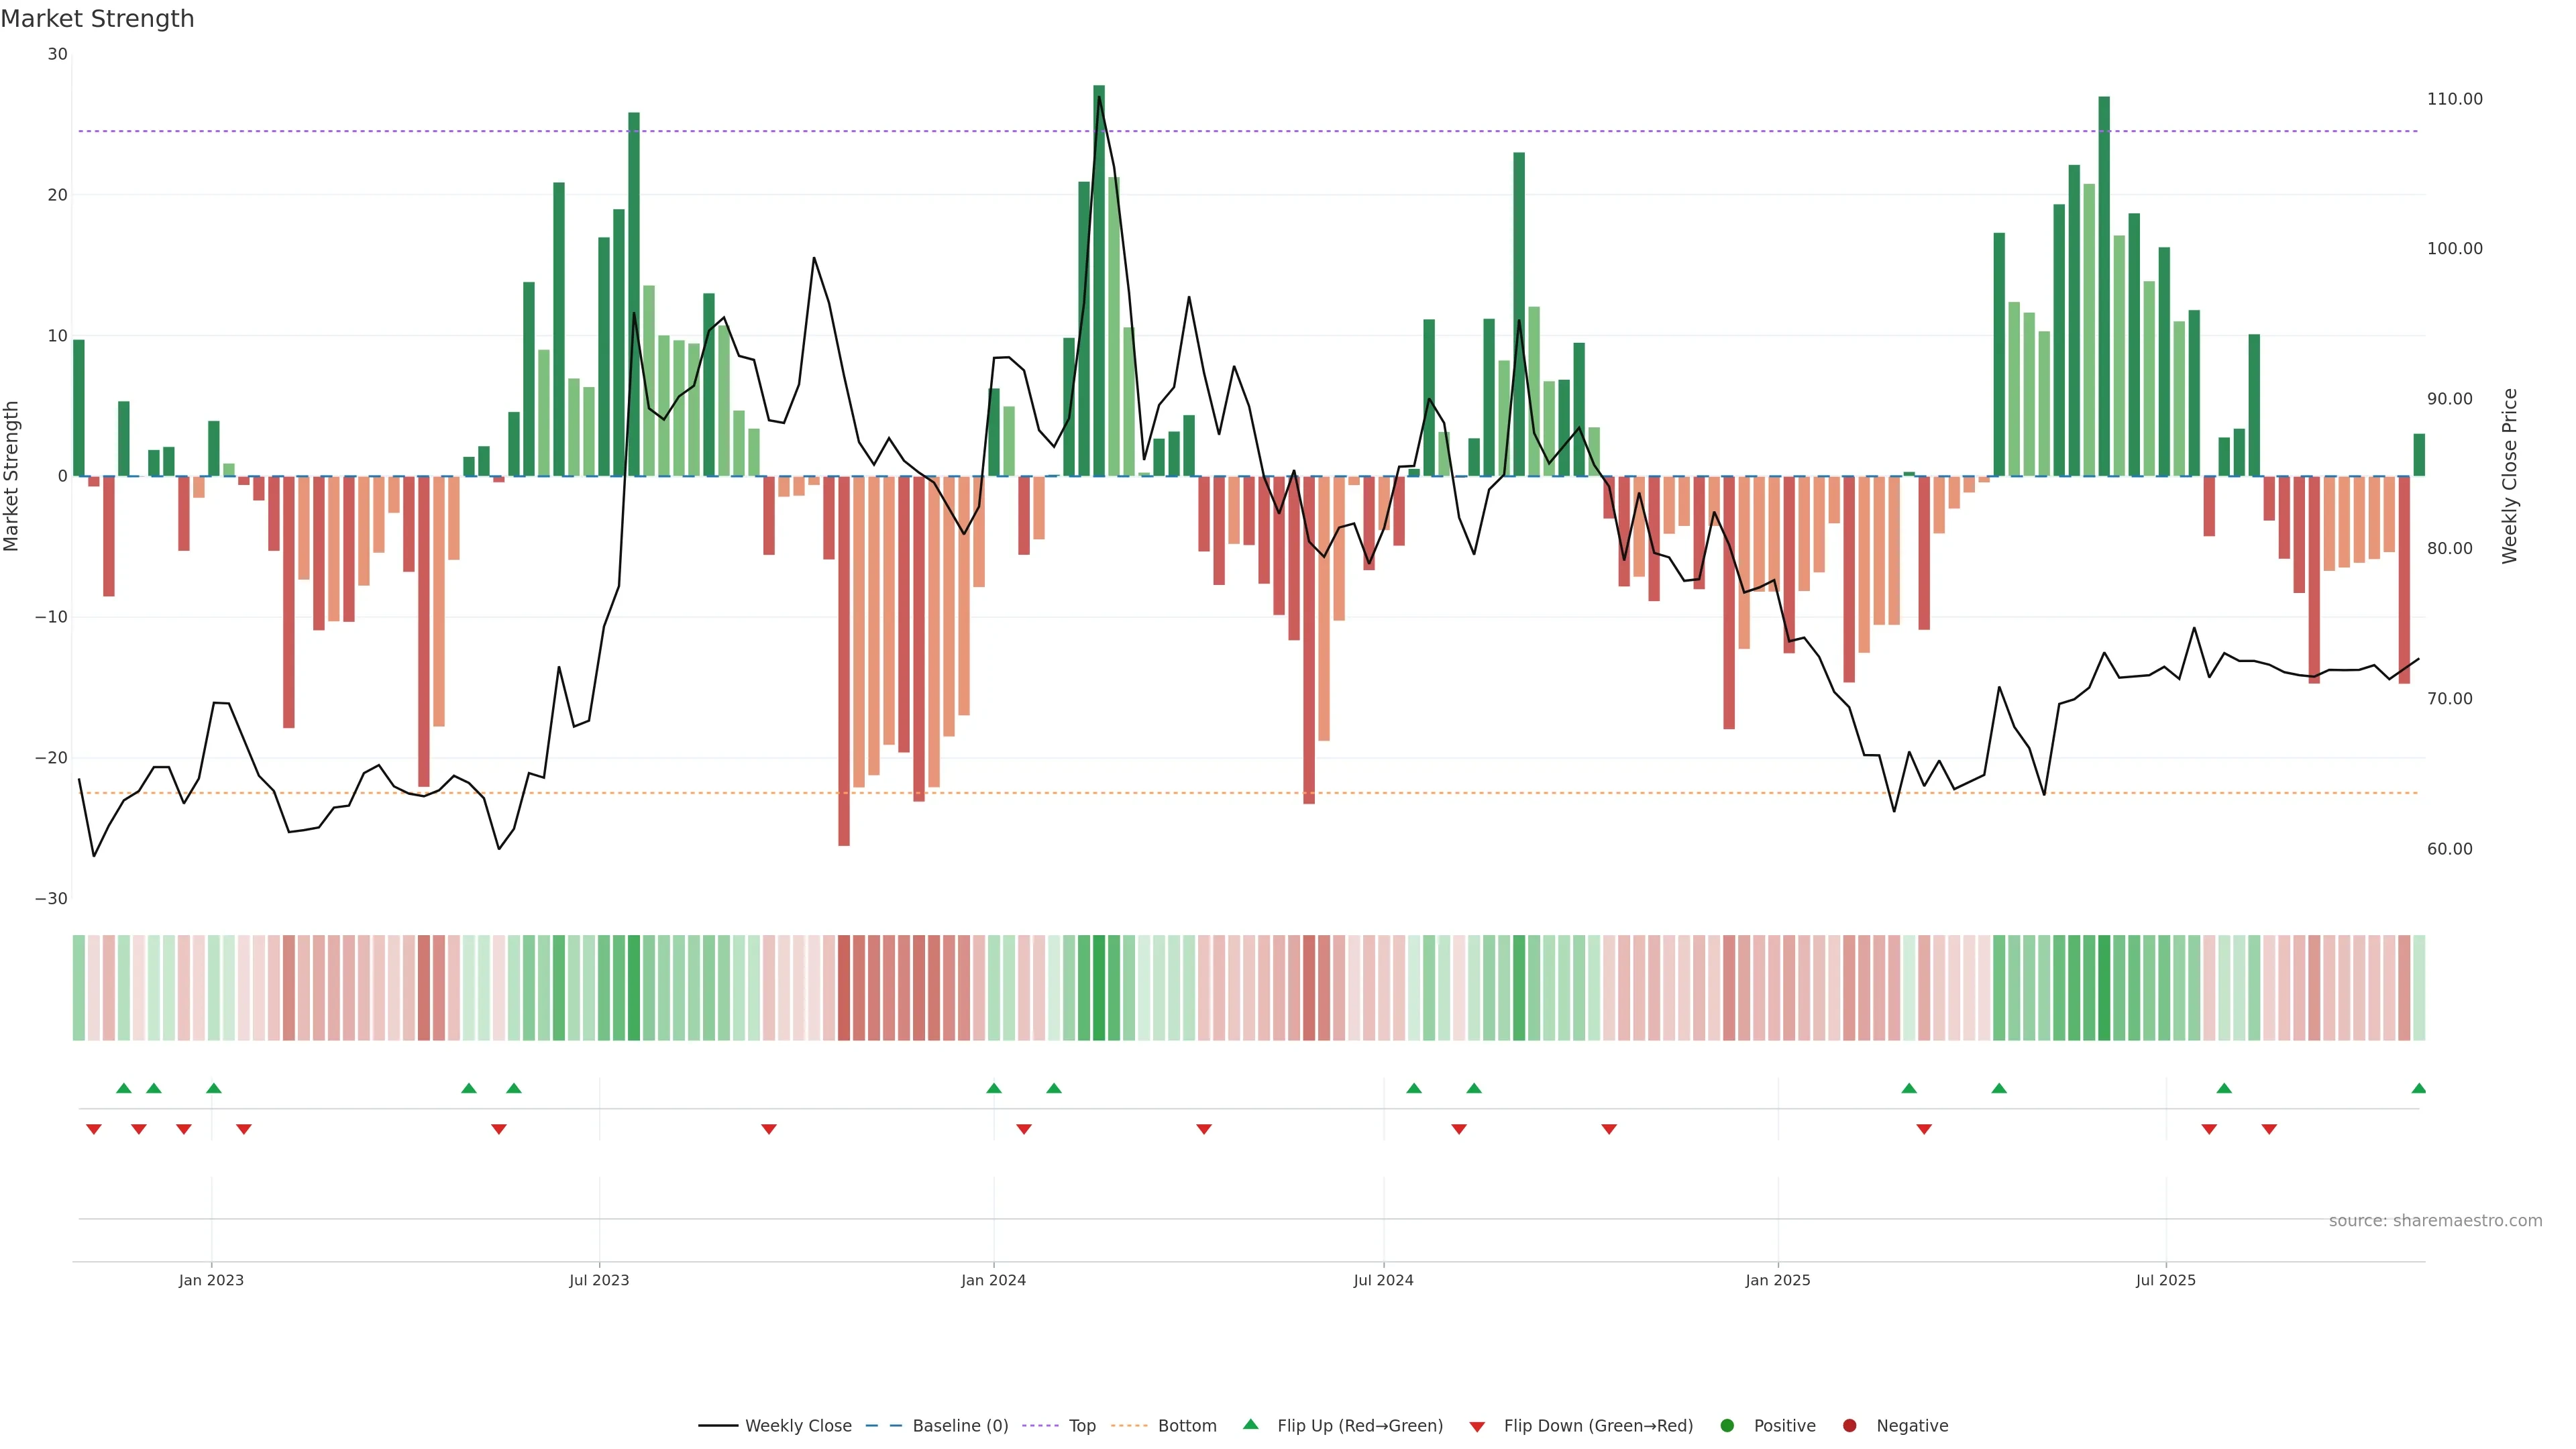Viewport: 2576px width, 1449px height.
Task: Click the Negative red circle legend icon
Action: [x=1849, y=1426]
